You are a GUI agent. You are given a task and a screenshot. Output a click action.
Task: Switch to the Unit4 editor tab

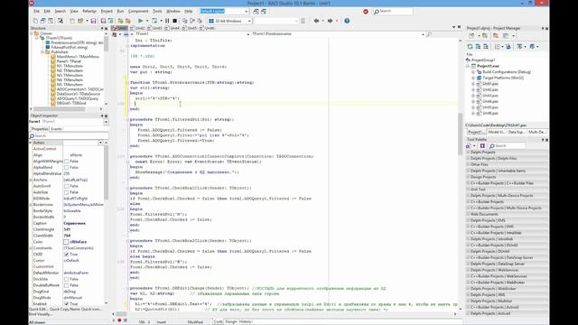[x=172, y=28]
